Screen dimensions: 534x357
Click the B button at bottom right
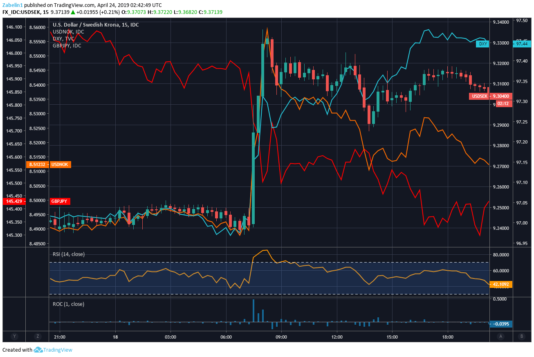tap(521, 336)
